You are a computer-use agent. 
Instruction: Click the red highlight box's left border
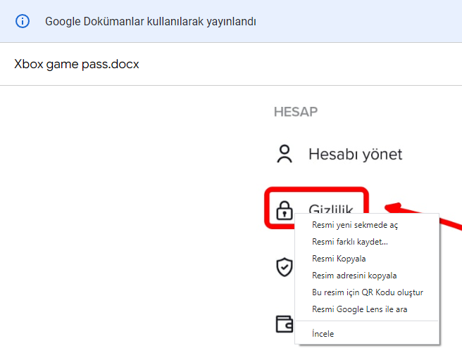pyautogui.click(x=267, y=208)
